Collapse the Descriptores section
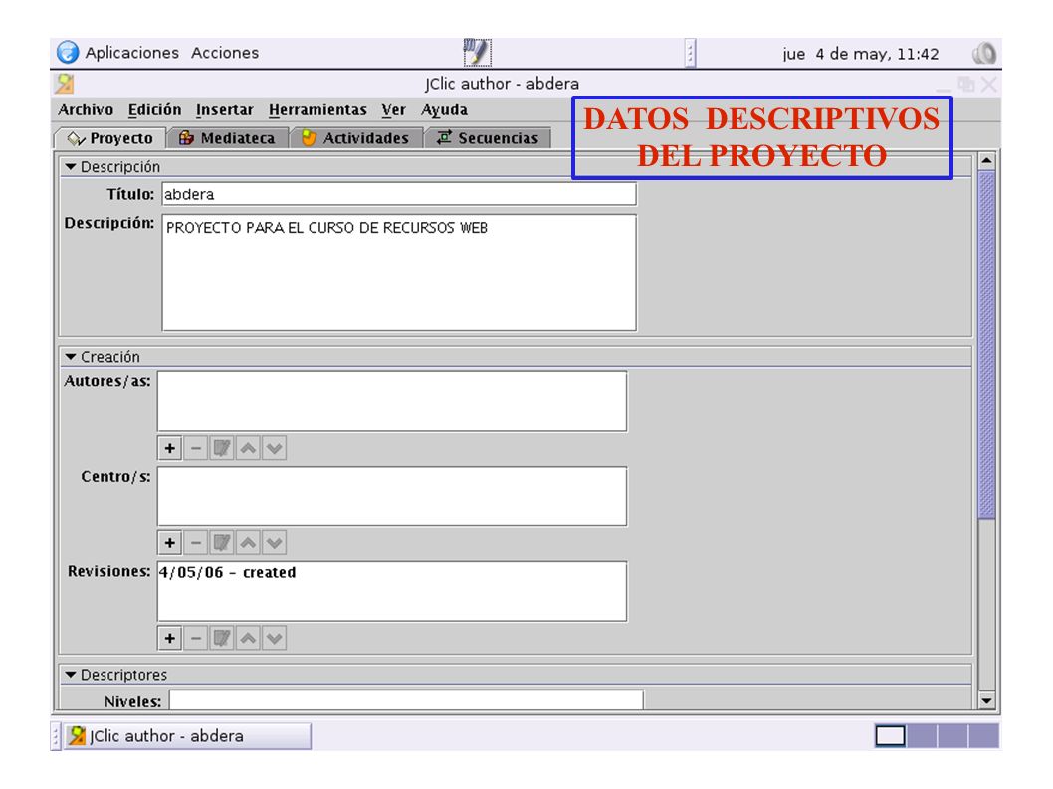The width and height of the screenshot is (1053, 789). coord(71,675)
